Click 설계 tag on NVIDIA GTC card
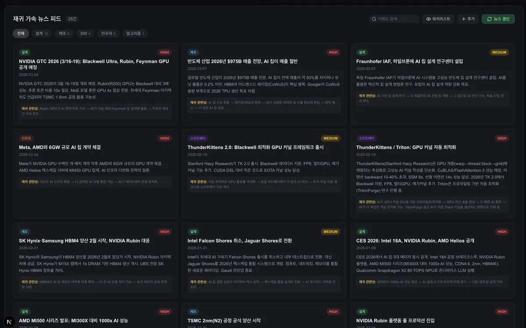The height and width of the screenshot is (328, 526). (x=25, y=52)
